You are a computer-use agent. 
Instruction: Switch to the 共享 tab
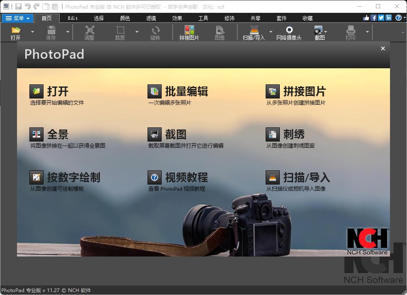pyautogui.click(x=255, y=18)
